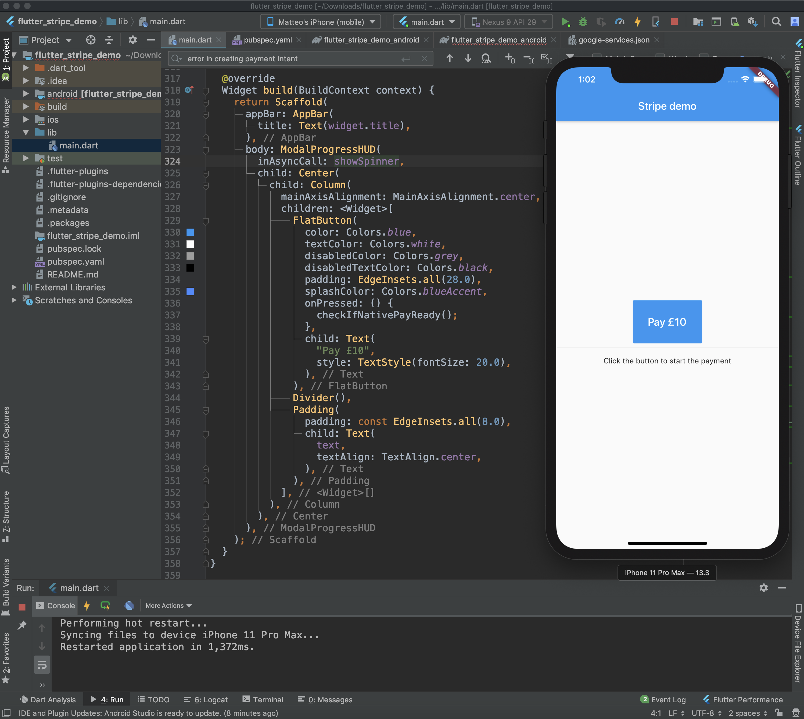804x719 pixels.
Task: Collapse the lib folder in Project tree
Action: pyautogui.click(x=26, y=132)
